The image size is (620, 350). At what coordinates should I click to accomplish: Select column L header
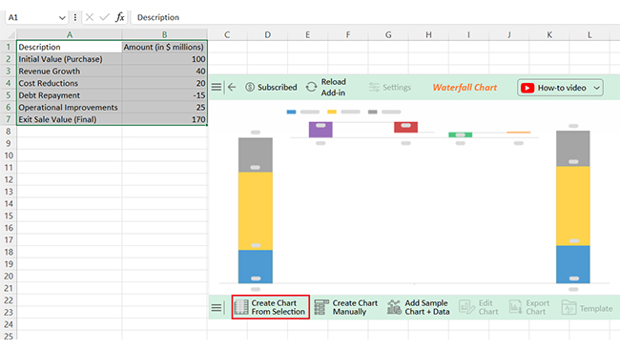[x=589, y=34]
